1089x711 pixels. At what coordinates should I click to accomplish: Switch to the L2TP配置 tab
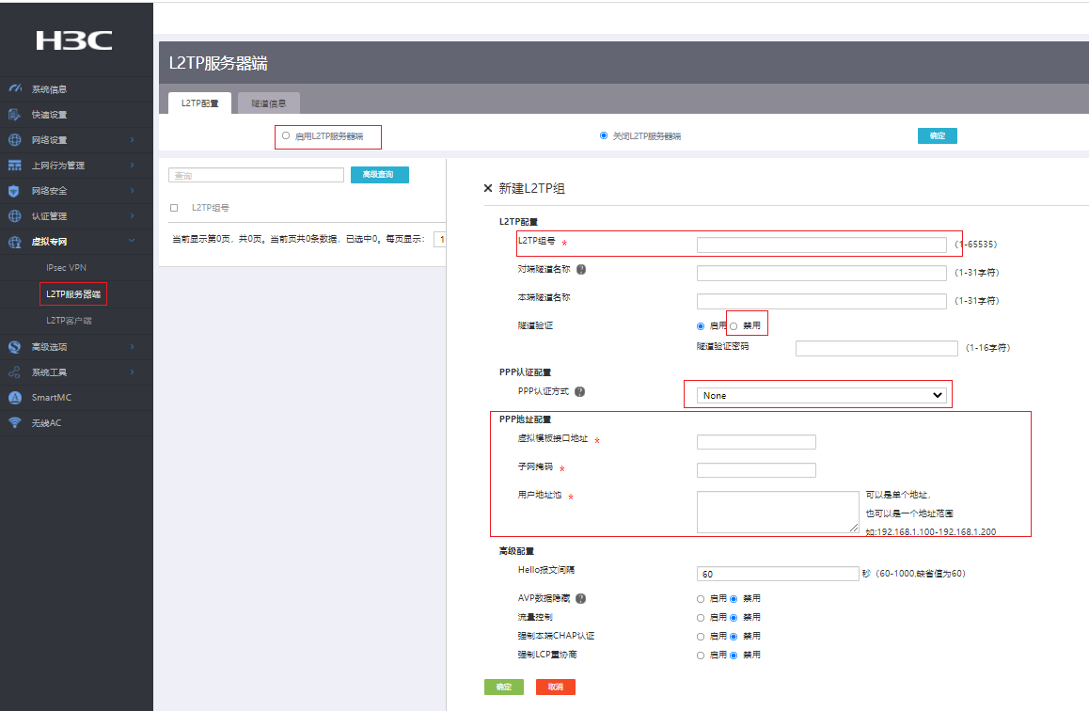(200, 103)
